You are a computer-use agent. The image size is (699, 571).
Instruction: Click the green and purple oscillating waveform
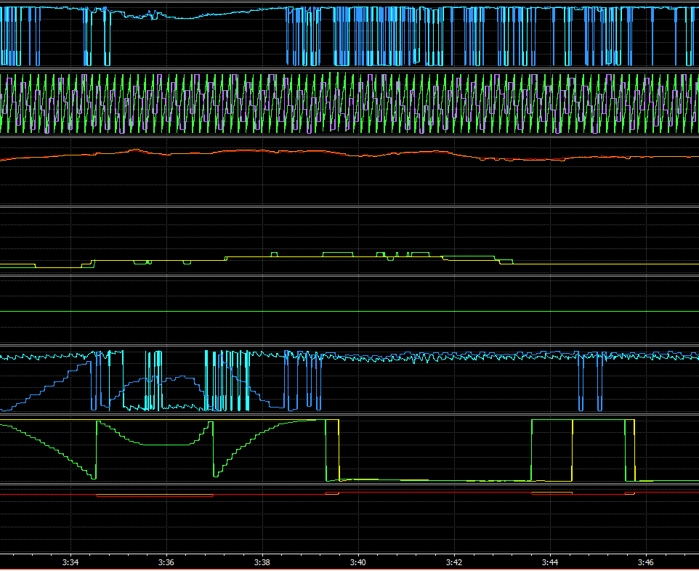coord(349,103)
